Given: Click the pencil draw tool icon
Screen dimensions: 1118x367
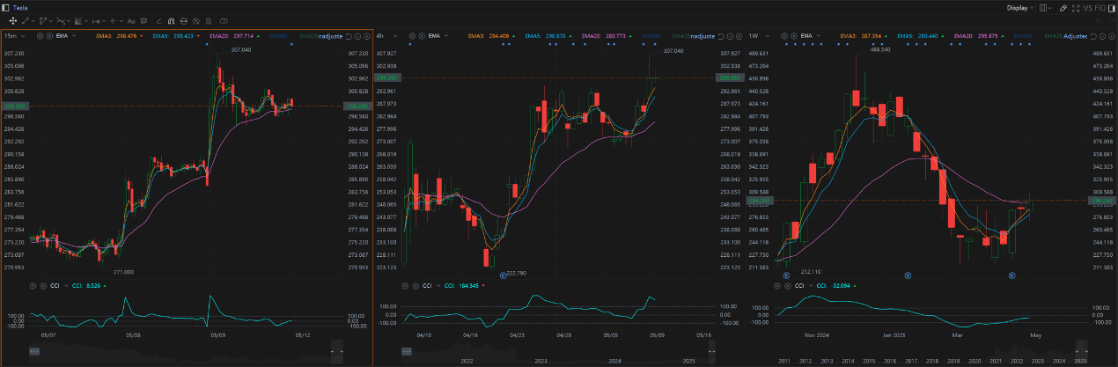Looking at the screenshot, I should coord(1063,8).
